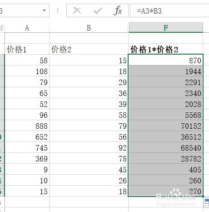Image resolution: width=209 pixels, height=212 pixels.
Task: Select the cell containing 65
Action: 27,93
